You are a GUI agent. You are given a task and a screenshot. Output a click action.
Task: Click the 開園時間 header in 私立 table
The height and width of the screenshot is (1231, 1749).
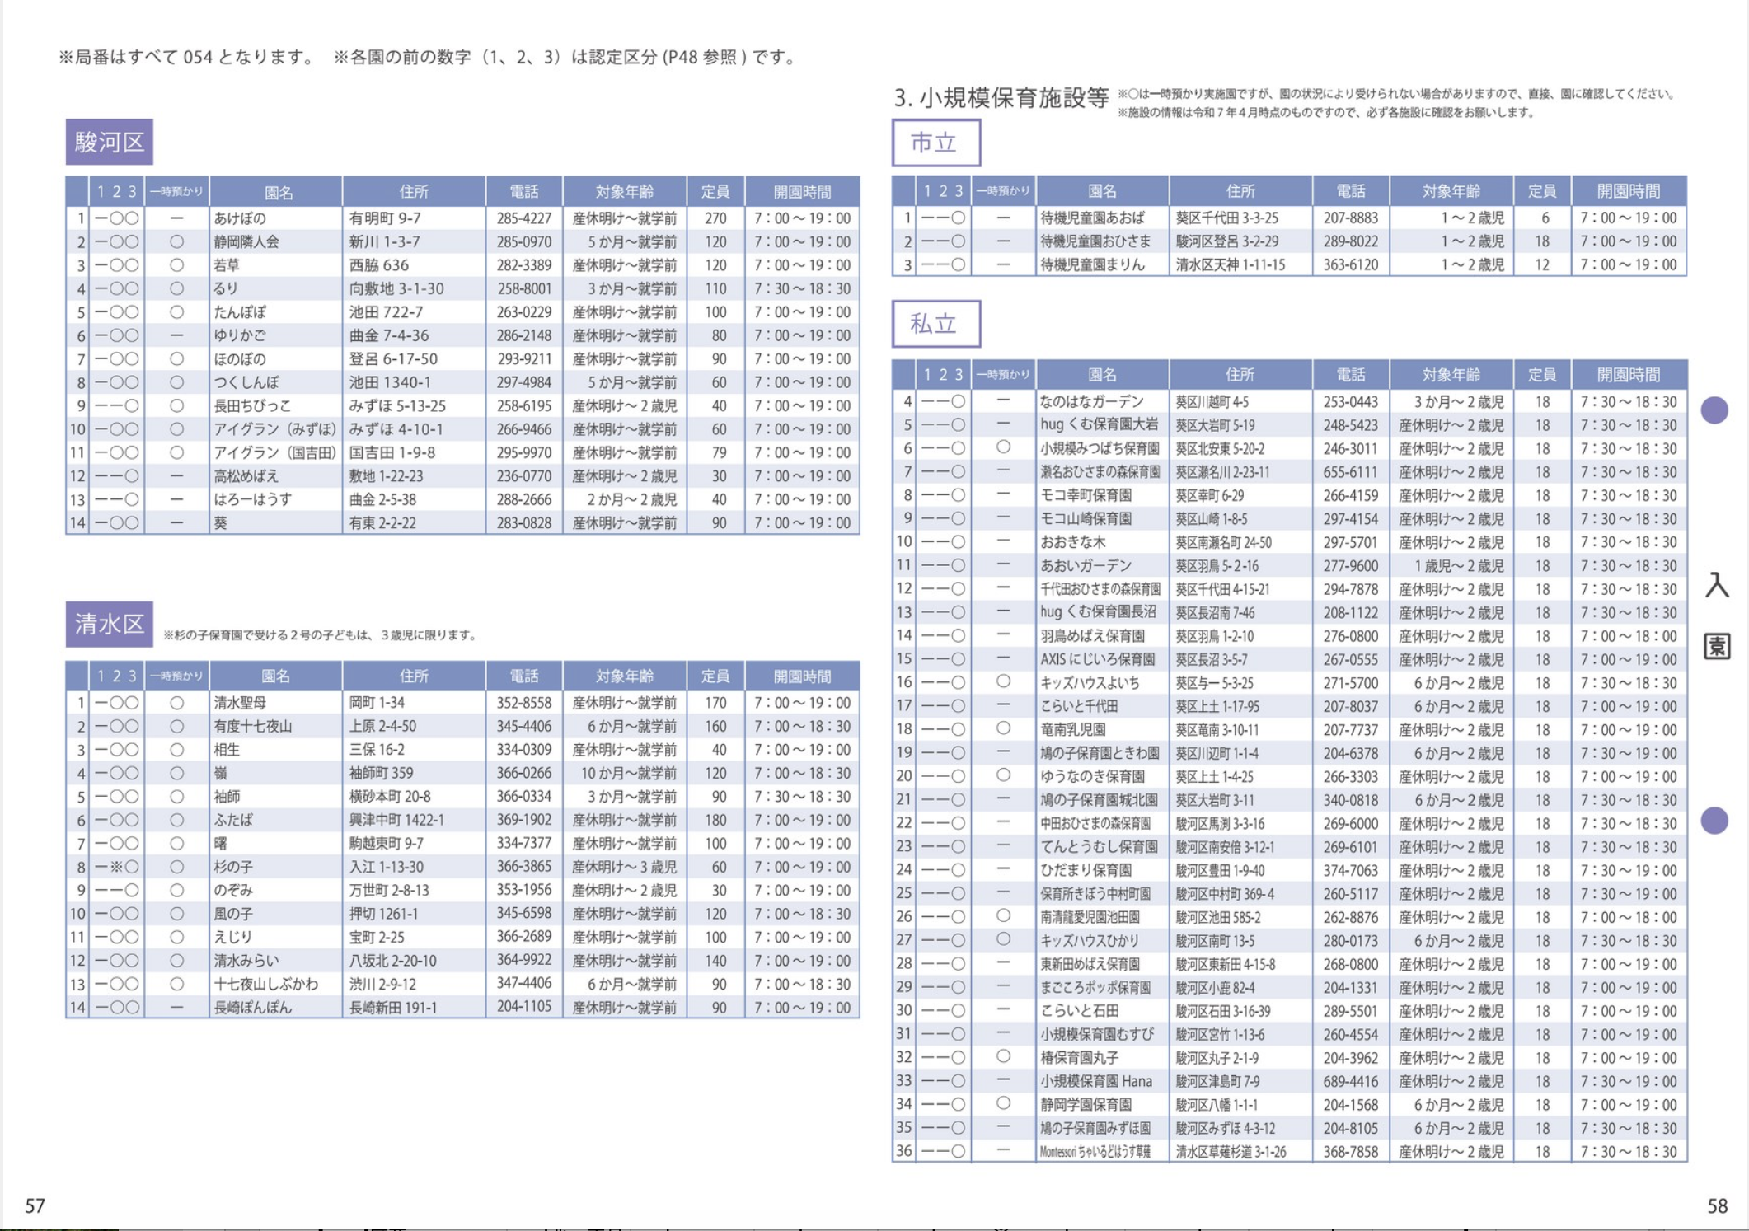pyautogui.click(x=1629, y=374)
